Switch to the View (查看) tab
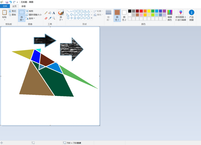201x145 pixels. tap(24, 6)
